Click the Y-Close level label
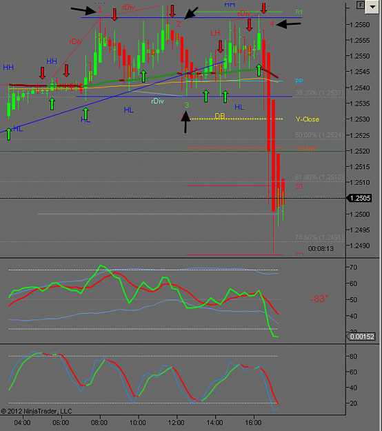The image size is (382, 431). tap(308, 119)
